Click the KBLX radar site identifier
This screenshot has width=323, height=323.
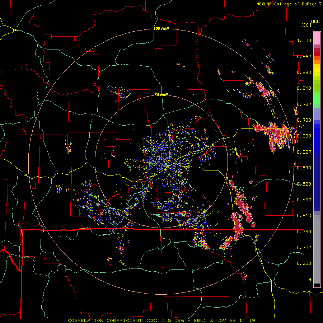(200, 320)
